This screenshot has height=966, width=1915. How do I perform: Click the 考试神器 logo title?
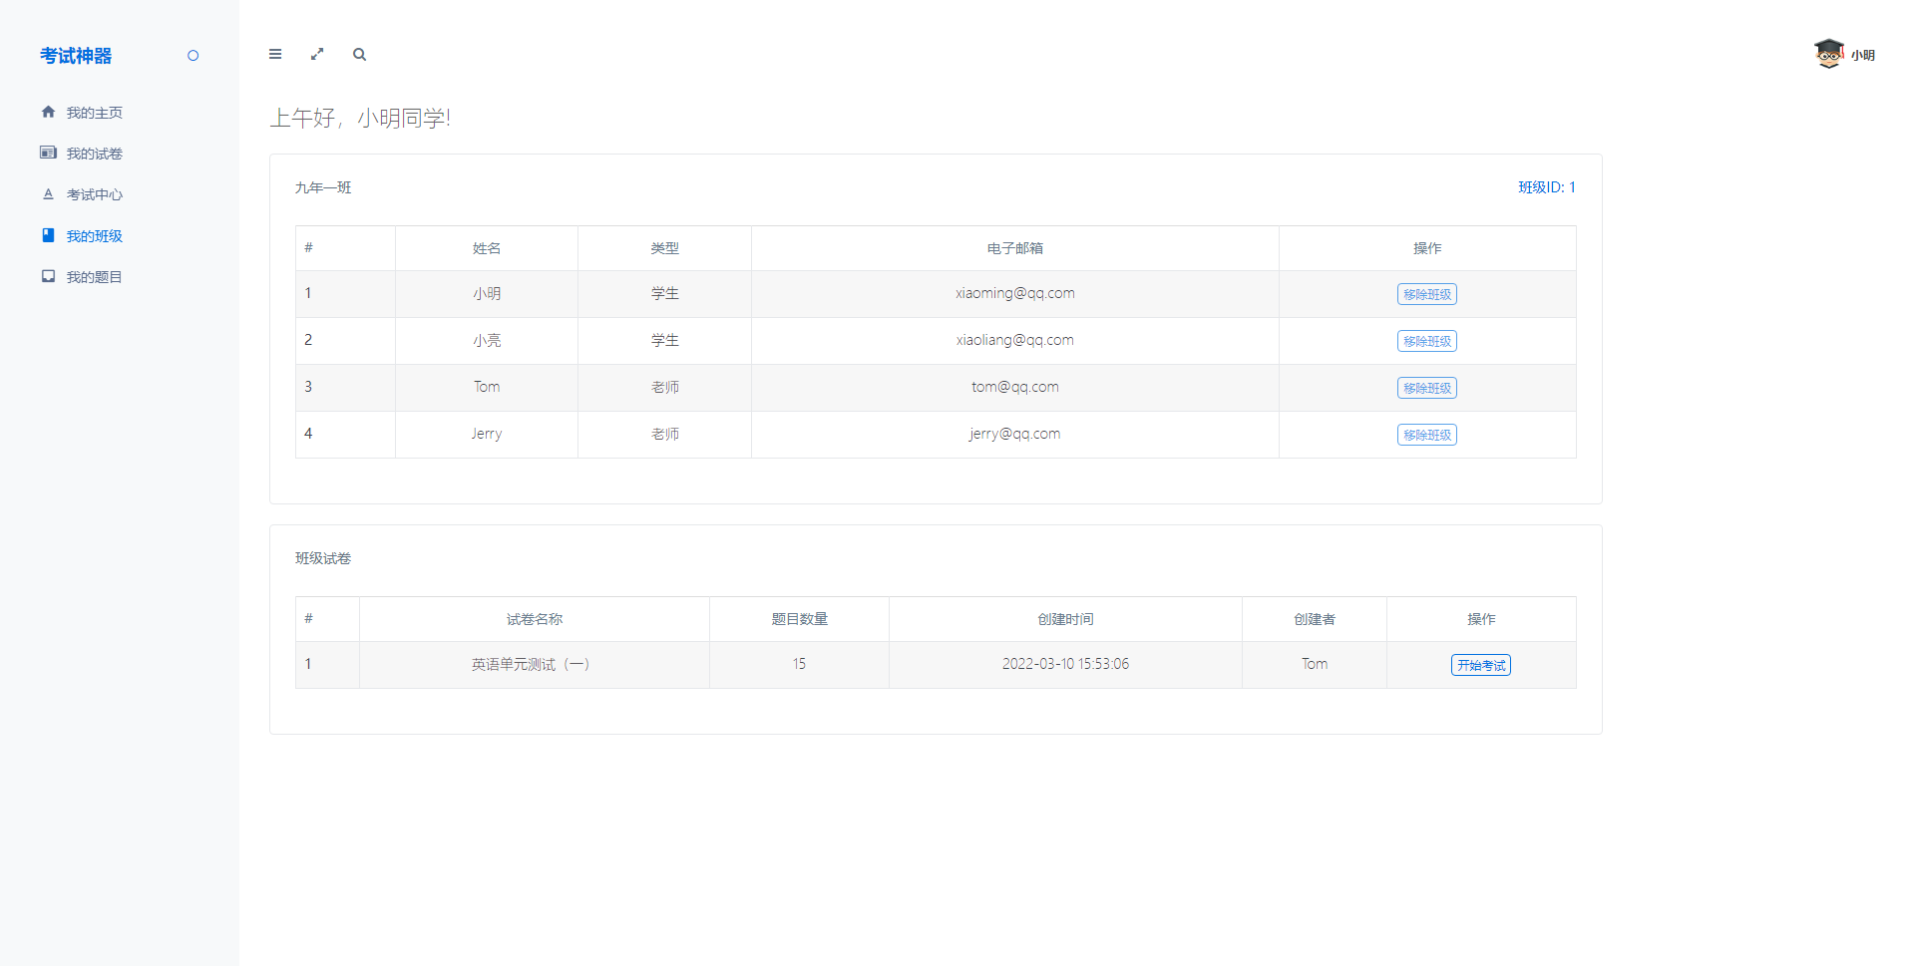(76, 56)
